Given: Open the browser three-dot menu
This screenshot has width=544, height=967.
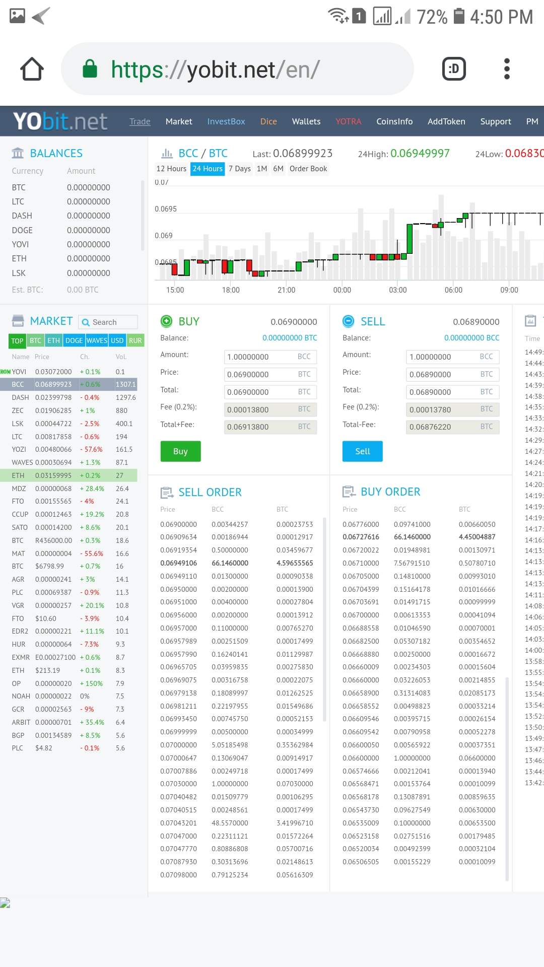Looking at the screenshot, I should point(507,69).
